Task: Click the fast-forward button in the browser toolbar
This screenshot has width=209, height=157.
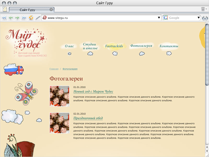Action: click(24, 18)
